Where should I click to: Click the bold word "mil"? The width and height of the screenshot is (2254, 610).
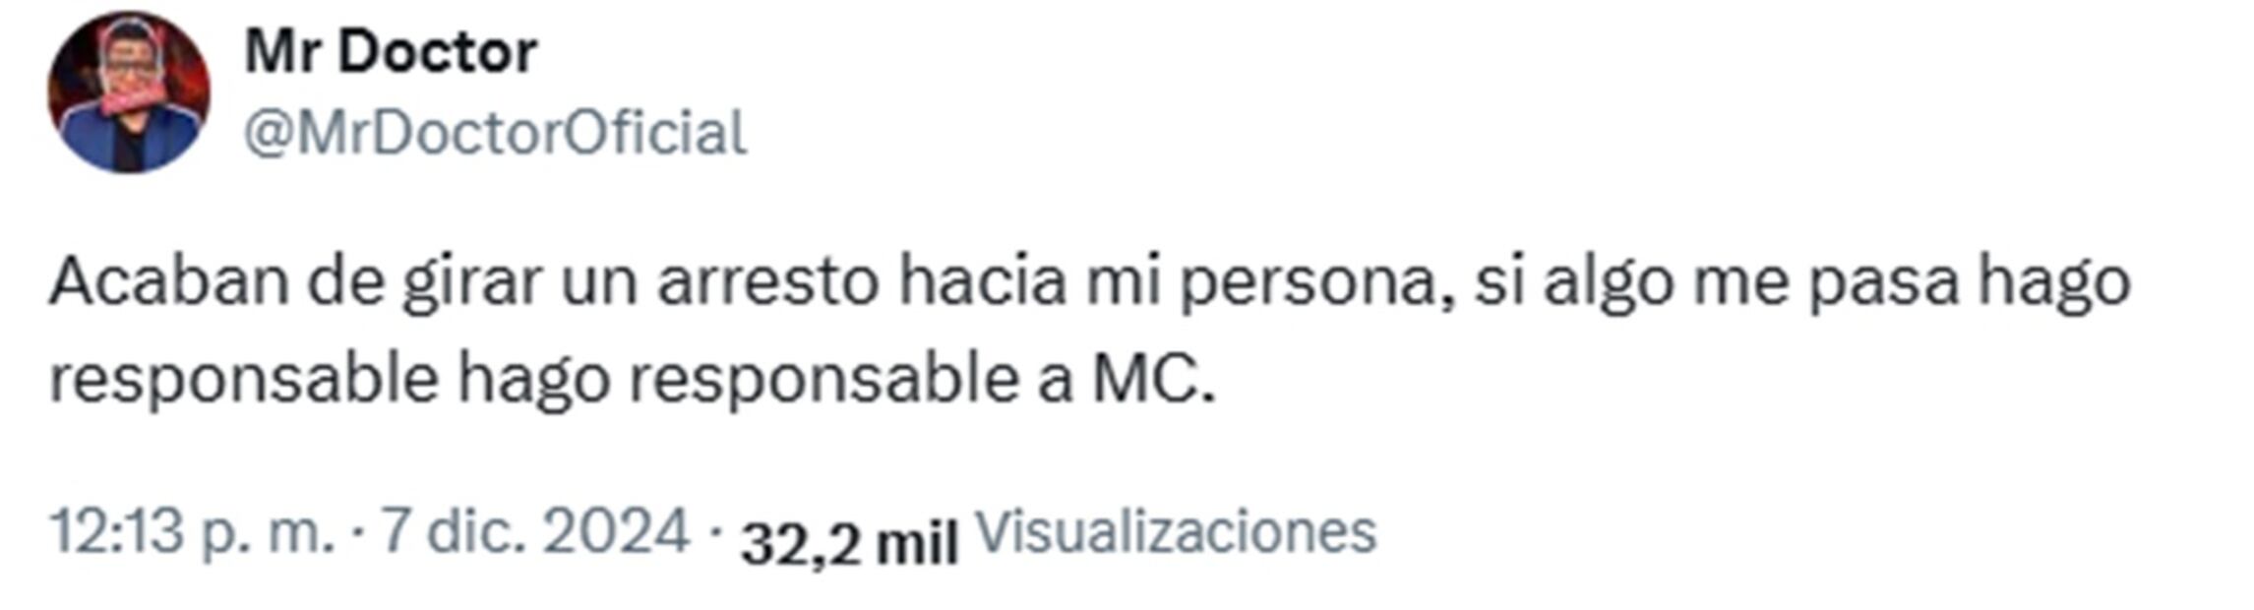(x=917, y=541)
